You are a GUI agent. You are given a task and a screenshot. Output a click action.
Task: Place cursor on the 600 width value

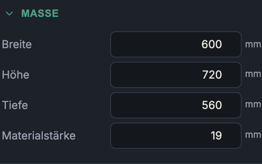(212, 44)
